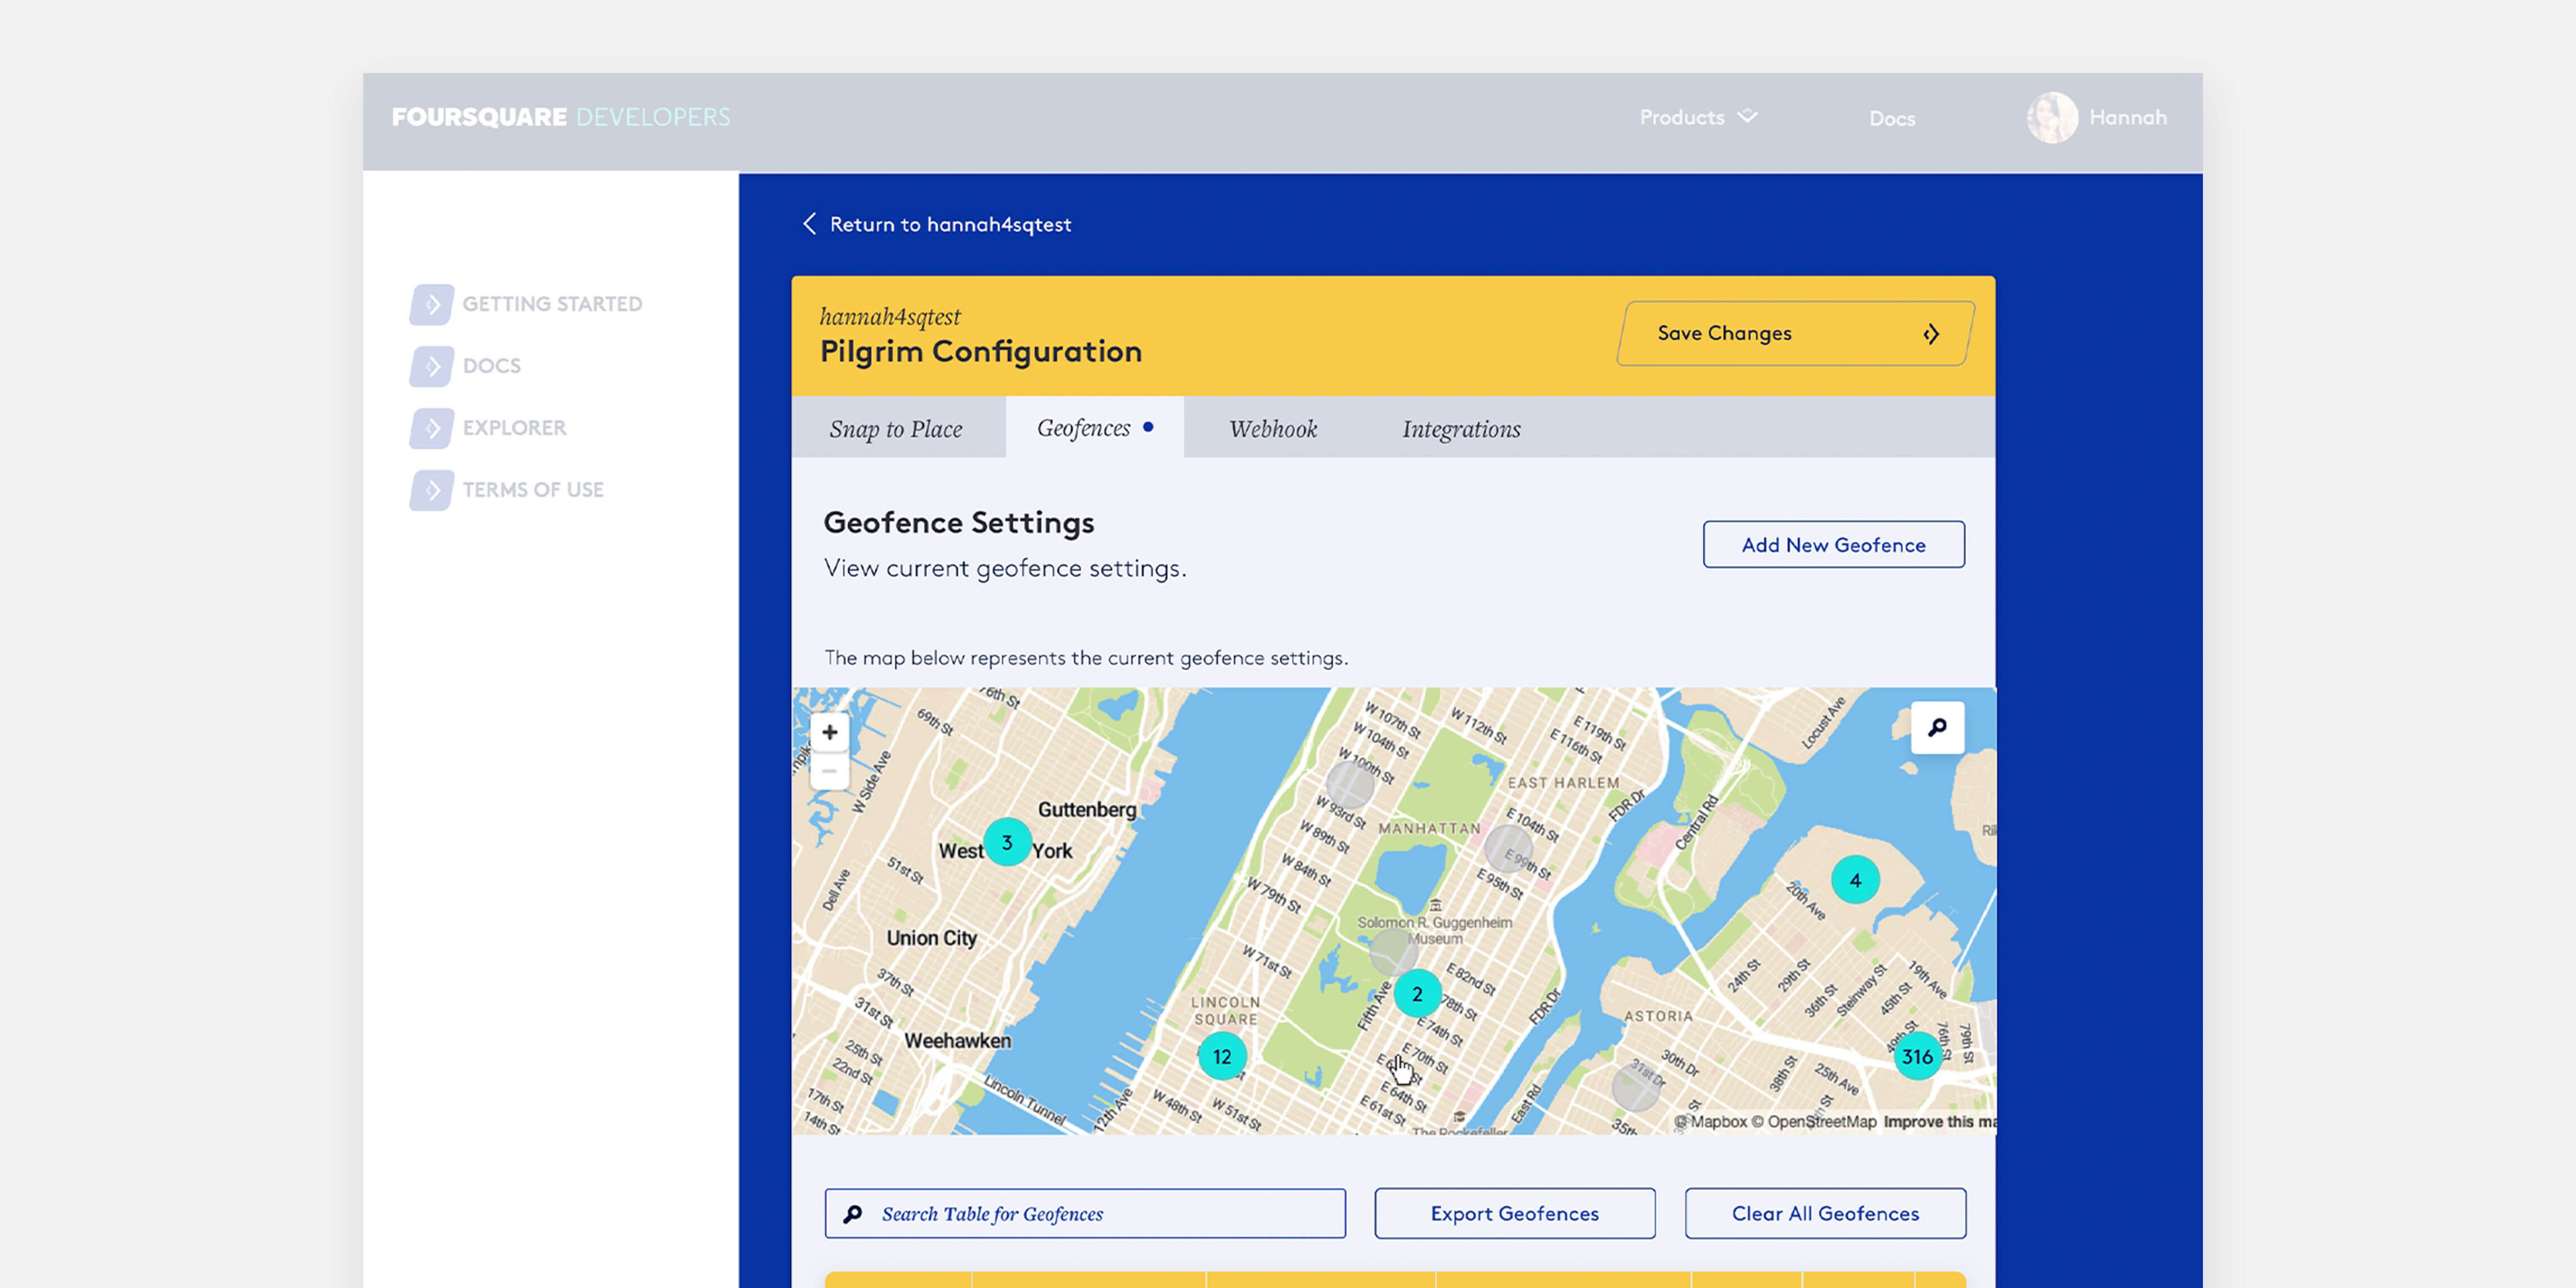Select the map cluster marker labeled 12
Screen dimensions: 2576x1288
tap(1222, 1056)
